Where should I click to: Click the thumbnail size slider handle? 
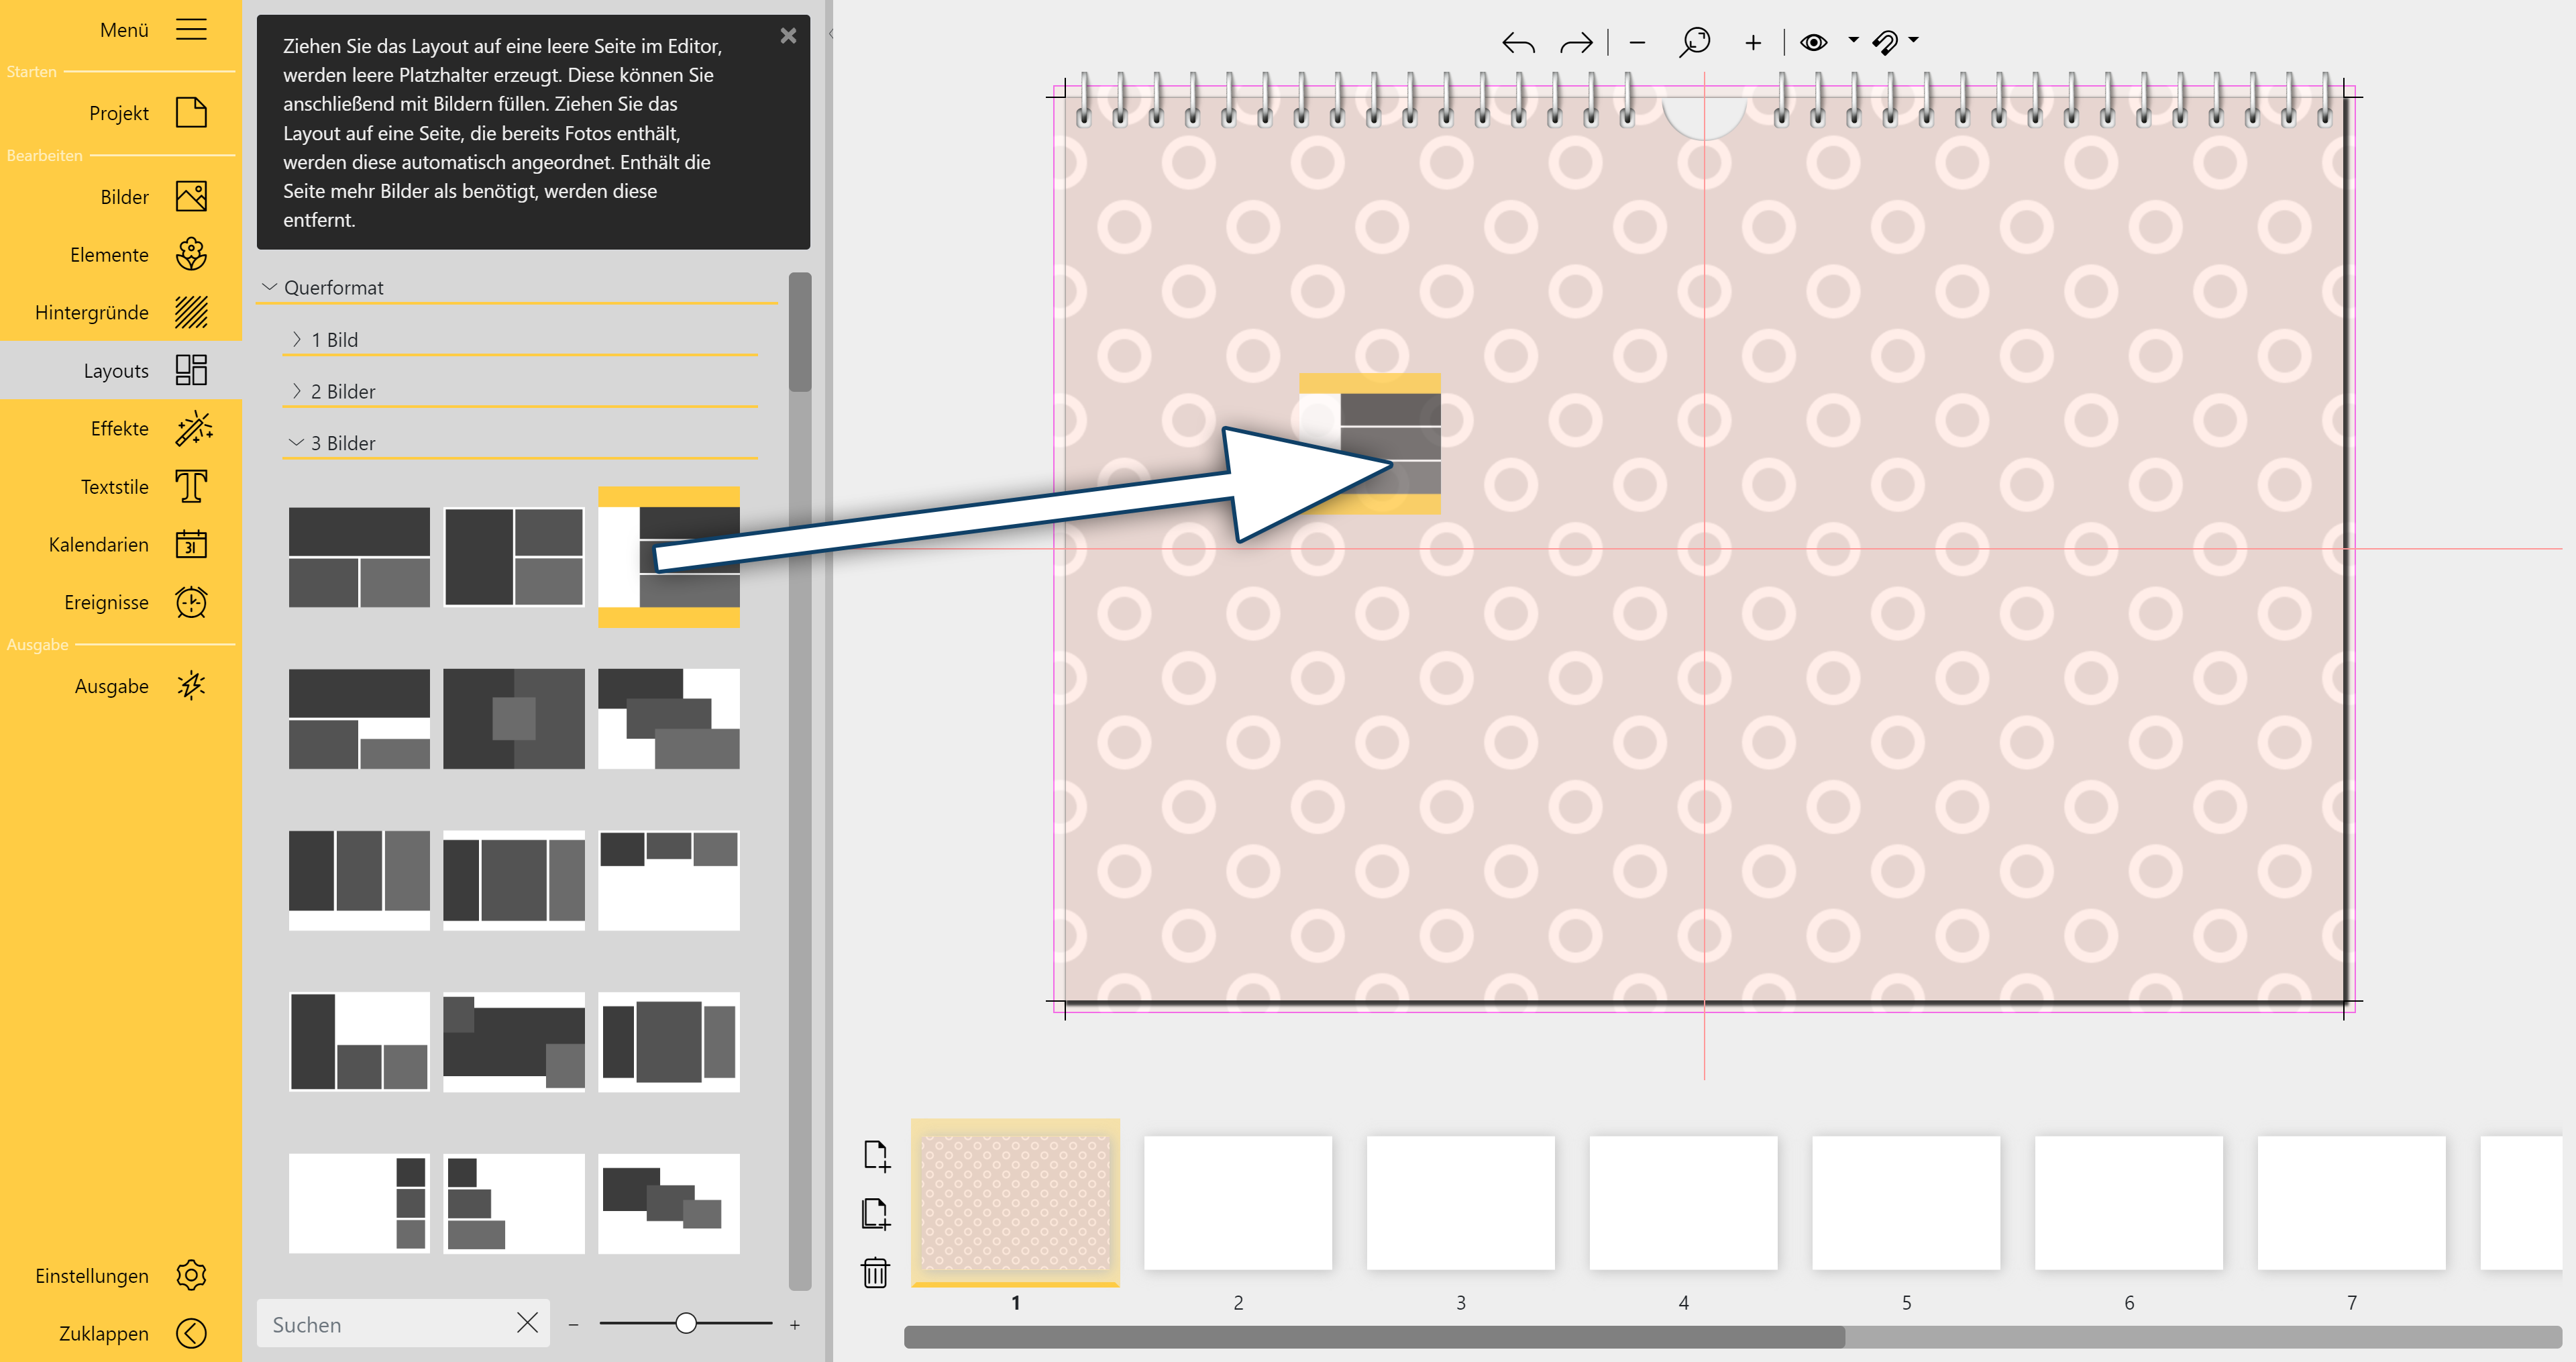click(x=686, y=1324)
